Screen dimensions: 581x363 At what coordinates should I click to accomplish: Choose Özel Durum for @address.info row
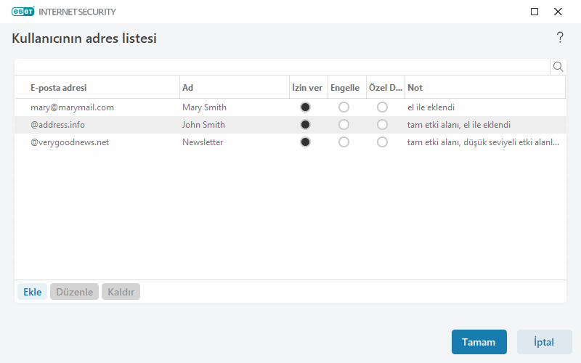(382, 125)
